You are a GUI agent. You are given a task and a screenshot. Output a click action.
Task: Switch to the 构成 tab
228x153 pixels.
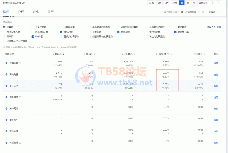6,12
